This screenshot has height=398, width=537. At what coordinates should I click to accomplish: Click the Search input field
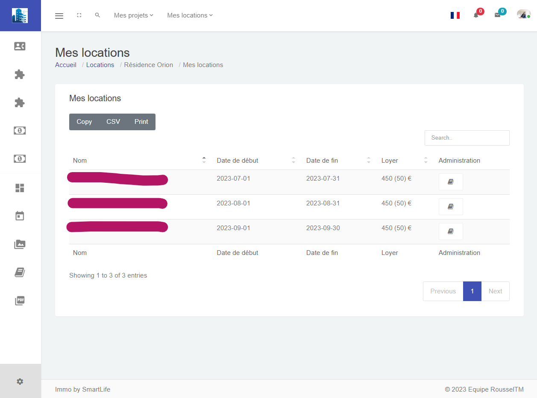click(x=467, y=138)
